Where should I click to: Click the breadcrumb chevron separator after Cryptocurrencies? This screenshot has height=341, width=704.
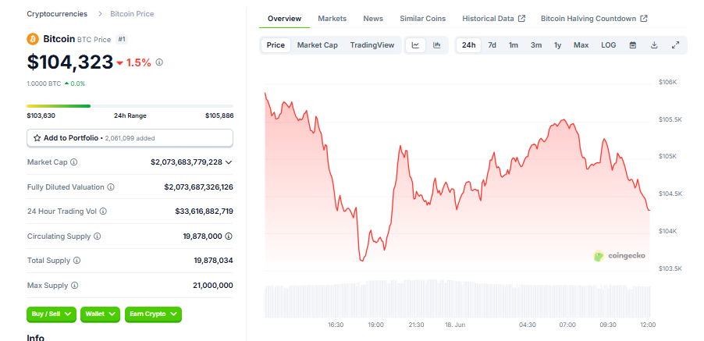(x=99, y=14)
